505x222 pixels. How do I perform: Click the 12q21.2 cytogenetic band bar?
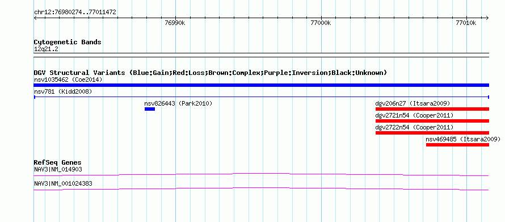point(261,55)
